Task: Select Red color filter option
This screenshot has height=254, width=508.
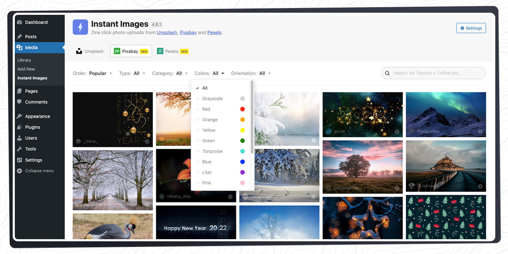Action: 221,109
